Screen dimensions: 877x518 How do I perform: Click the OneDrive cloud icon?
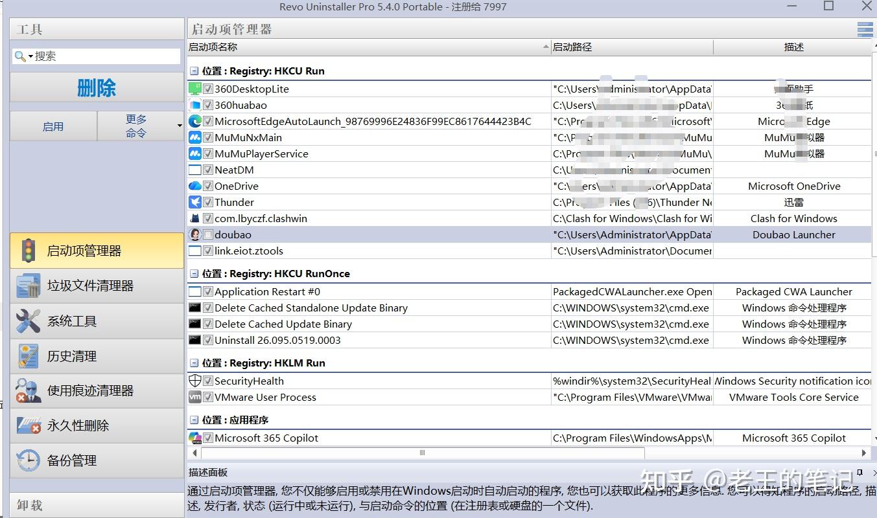(x=194, y=186)
